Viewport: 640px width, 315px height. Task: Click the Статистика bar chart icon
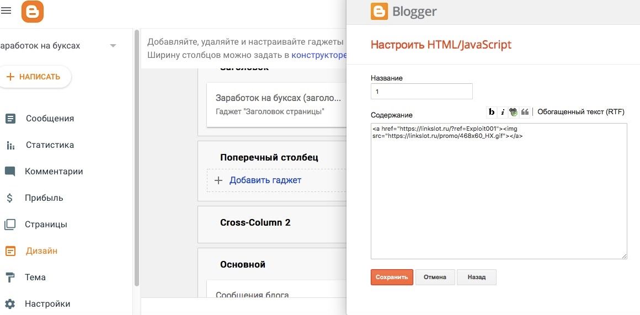point(10,145)
